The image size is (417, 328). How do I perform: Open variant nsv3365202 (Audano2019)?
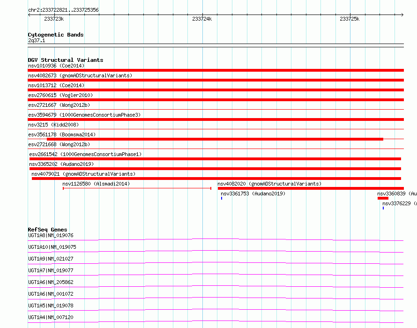[x=61, y=164]
